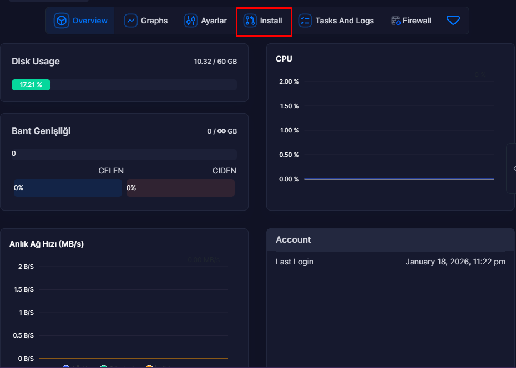Screen dimensions: 516x368
Task: Click the red GIDEN 0% bar
Action: [x=180, y=188]
